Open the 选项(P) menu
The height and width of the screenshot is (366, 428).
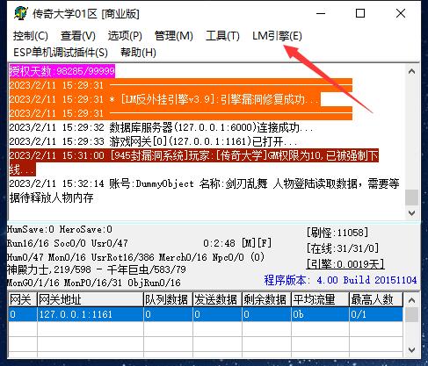point(125,36)
